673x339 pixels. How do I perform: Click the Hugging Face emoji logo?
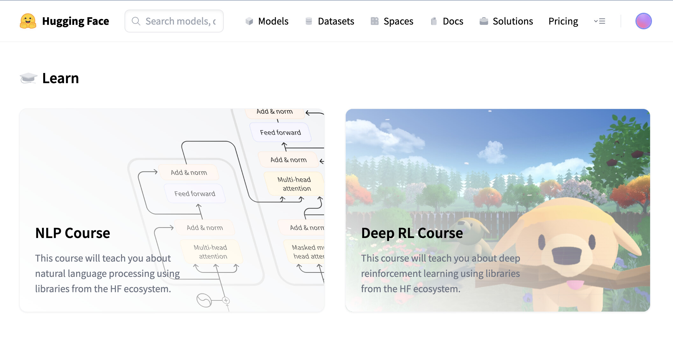[x=28, y=21]
